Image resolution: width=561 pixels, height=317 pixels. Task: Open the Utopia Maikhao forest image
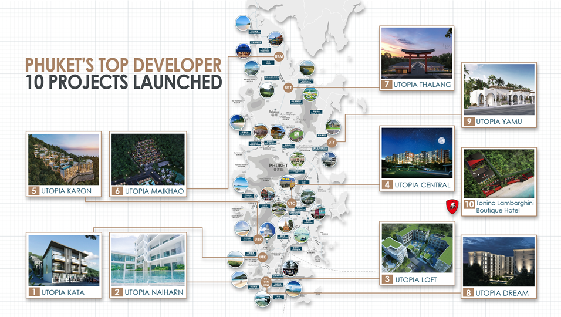click(x=148, y=159)
